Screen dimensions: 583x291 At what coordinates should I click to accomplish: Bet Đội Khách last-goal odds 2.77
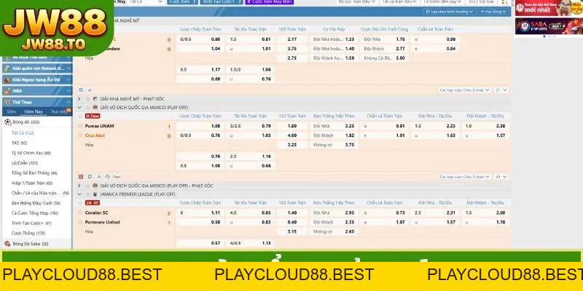385,49
